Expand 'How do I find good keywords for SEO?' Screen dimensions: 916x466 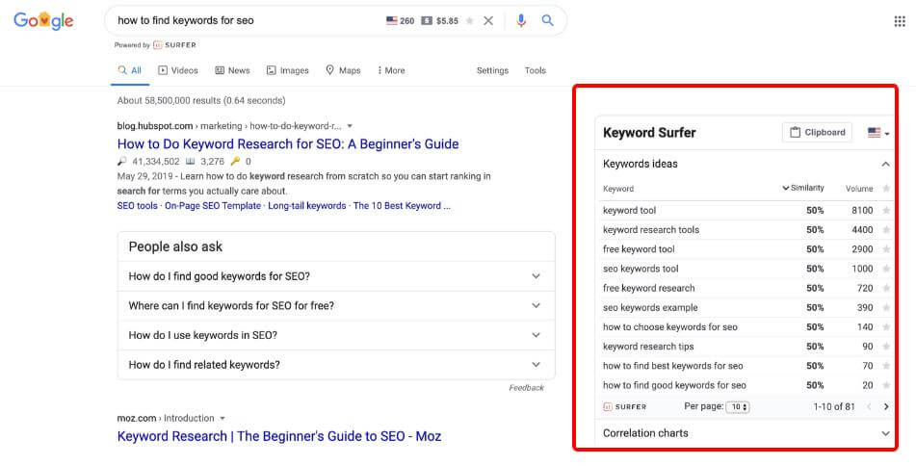pos(336,276)
